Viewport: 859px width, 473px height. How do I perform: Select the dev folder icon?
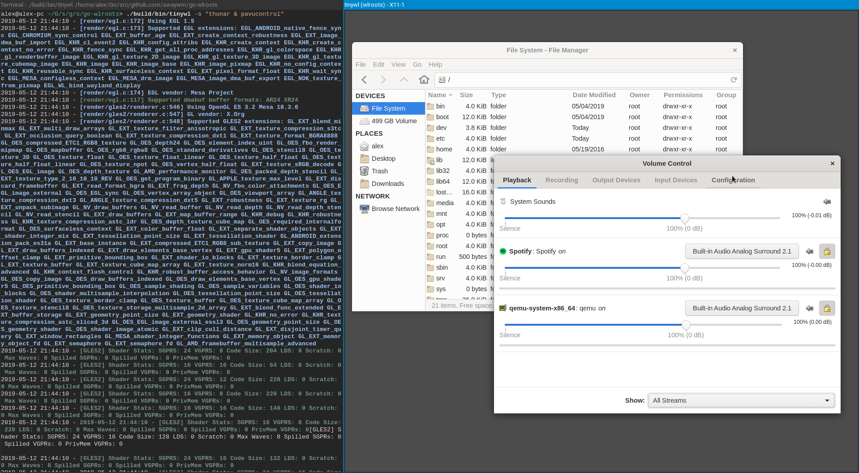click(430, 128)
